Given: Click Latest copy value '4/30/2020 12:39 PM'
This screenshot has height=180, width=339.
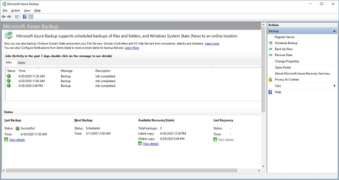Looking at the screenshot, I should tap(173, 133).
